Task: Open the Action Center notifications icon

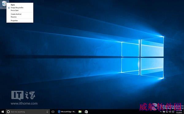Action: 173,112
